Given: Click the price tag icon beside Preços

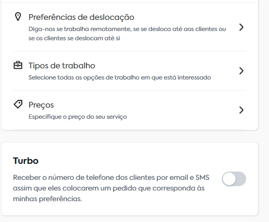Looking at the screenshot, I should [x=18, y=104].
